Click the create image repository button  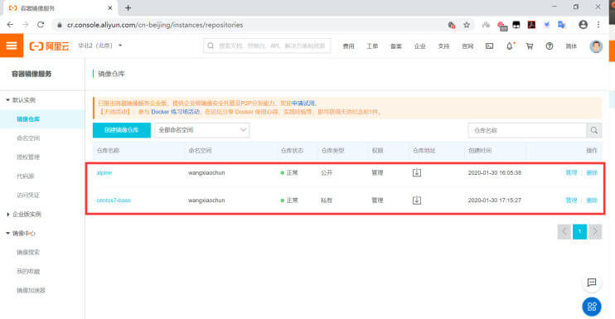122,130
